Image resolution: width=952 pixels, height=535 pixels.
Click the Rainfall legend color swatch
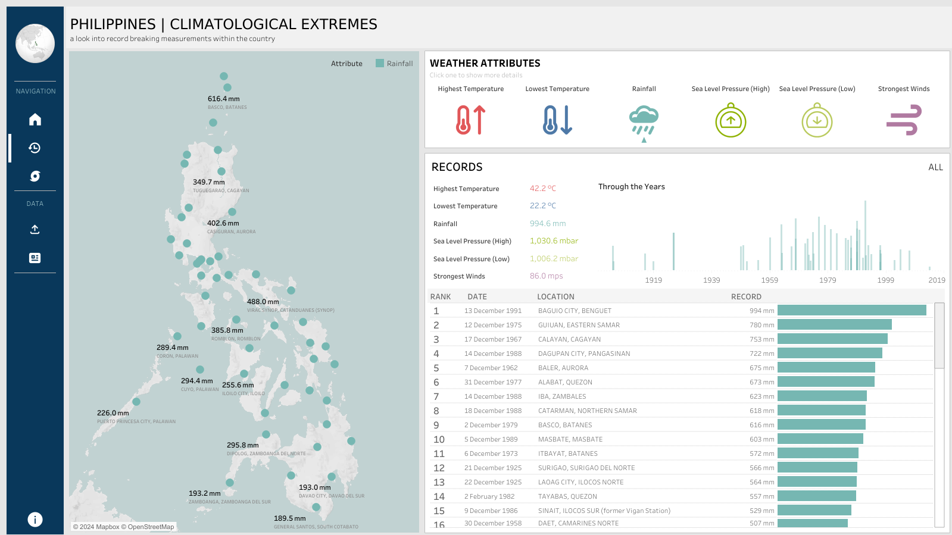pyautogui.click(x=380, y=64)
